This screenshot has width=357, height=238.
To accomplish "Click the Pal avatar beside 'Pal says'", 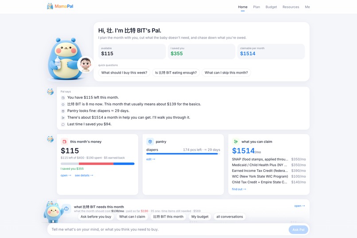I will tap(50, 92).
